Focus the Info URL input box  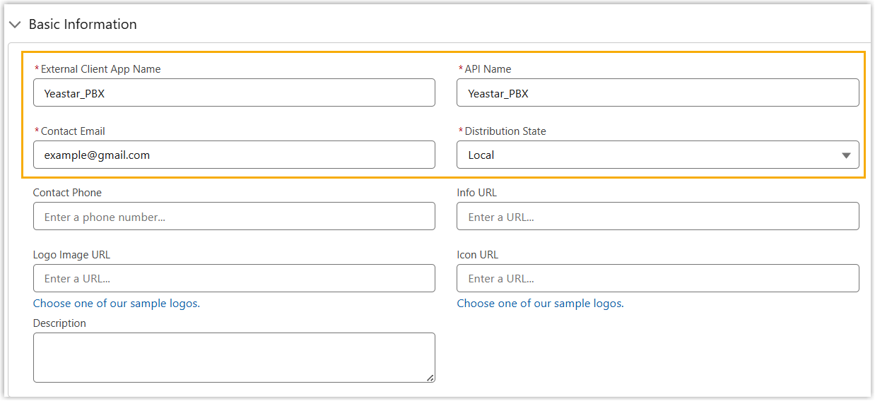pos(657,217)
